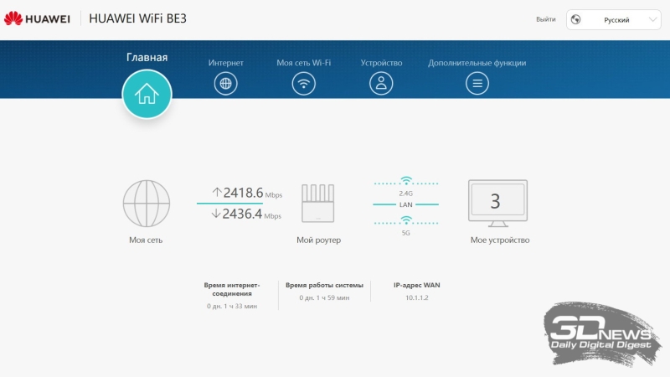This screenshot has width=670, height=377.
Task: Open the Моя сеть Wi-Fi wireless icon
Action: [x=304, y=83]
